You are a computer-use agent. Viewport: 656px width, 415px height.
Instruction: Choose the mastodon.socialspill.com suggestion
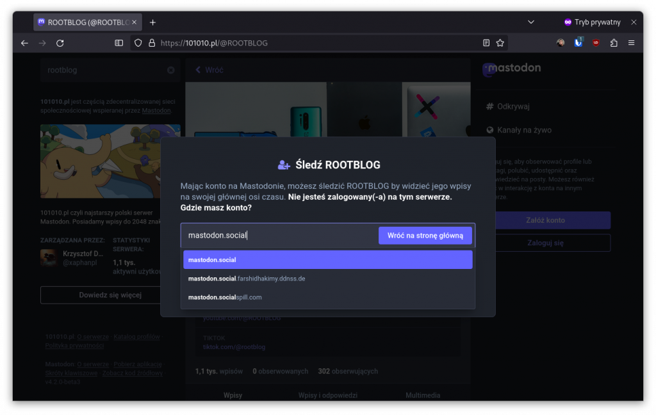point(327,297)
